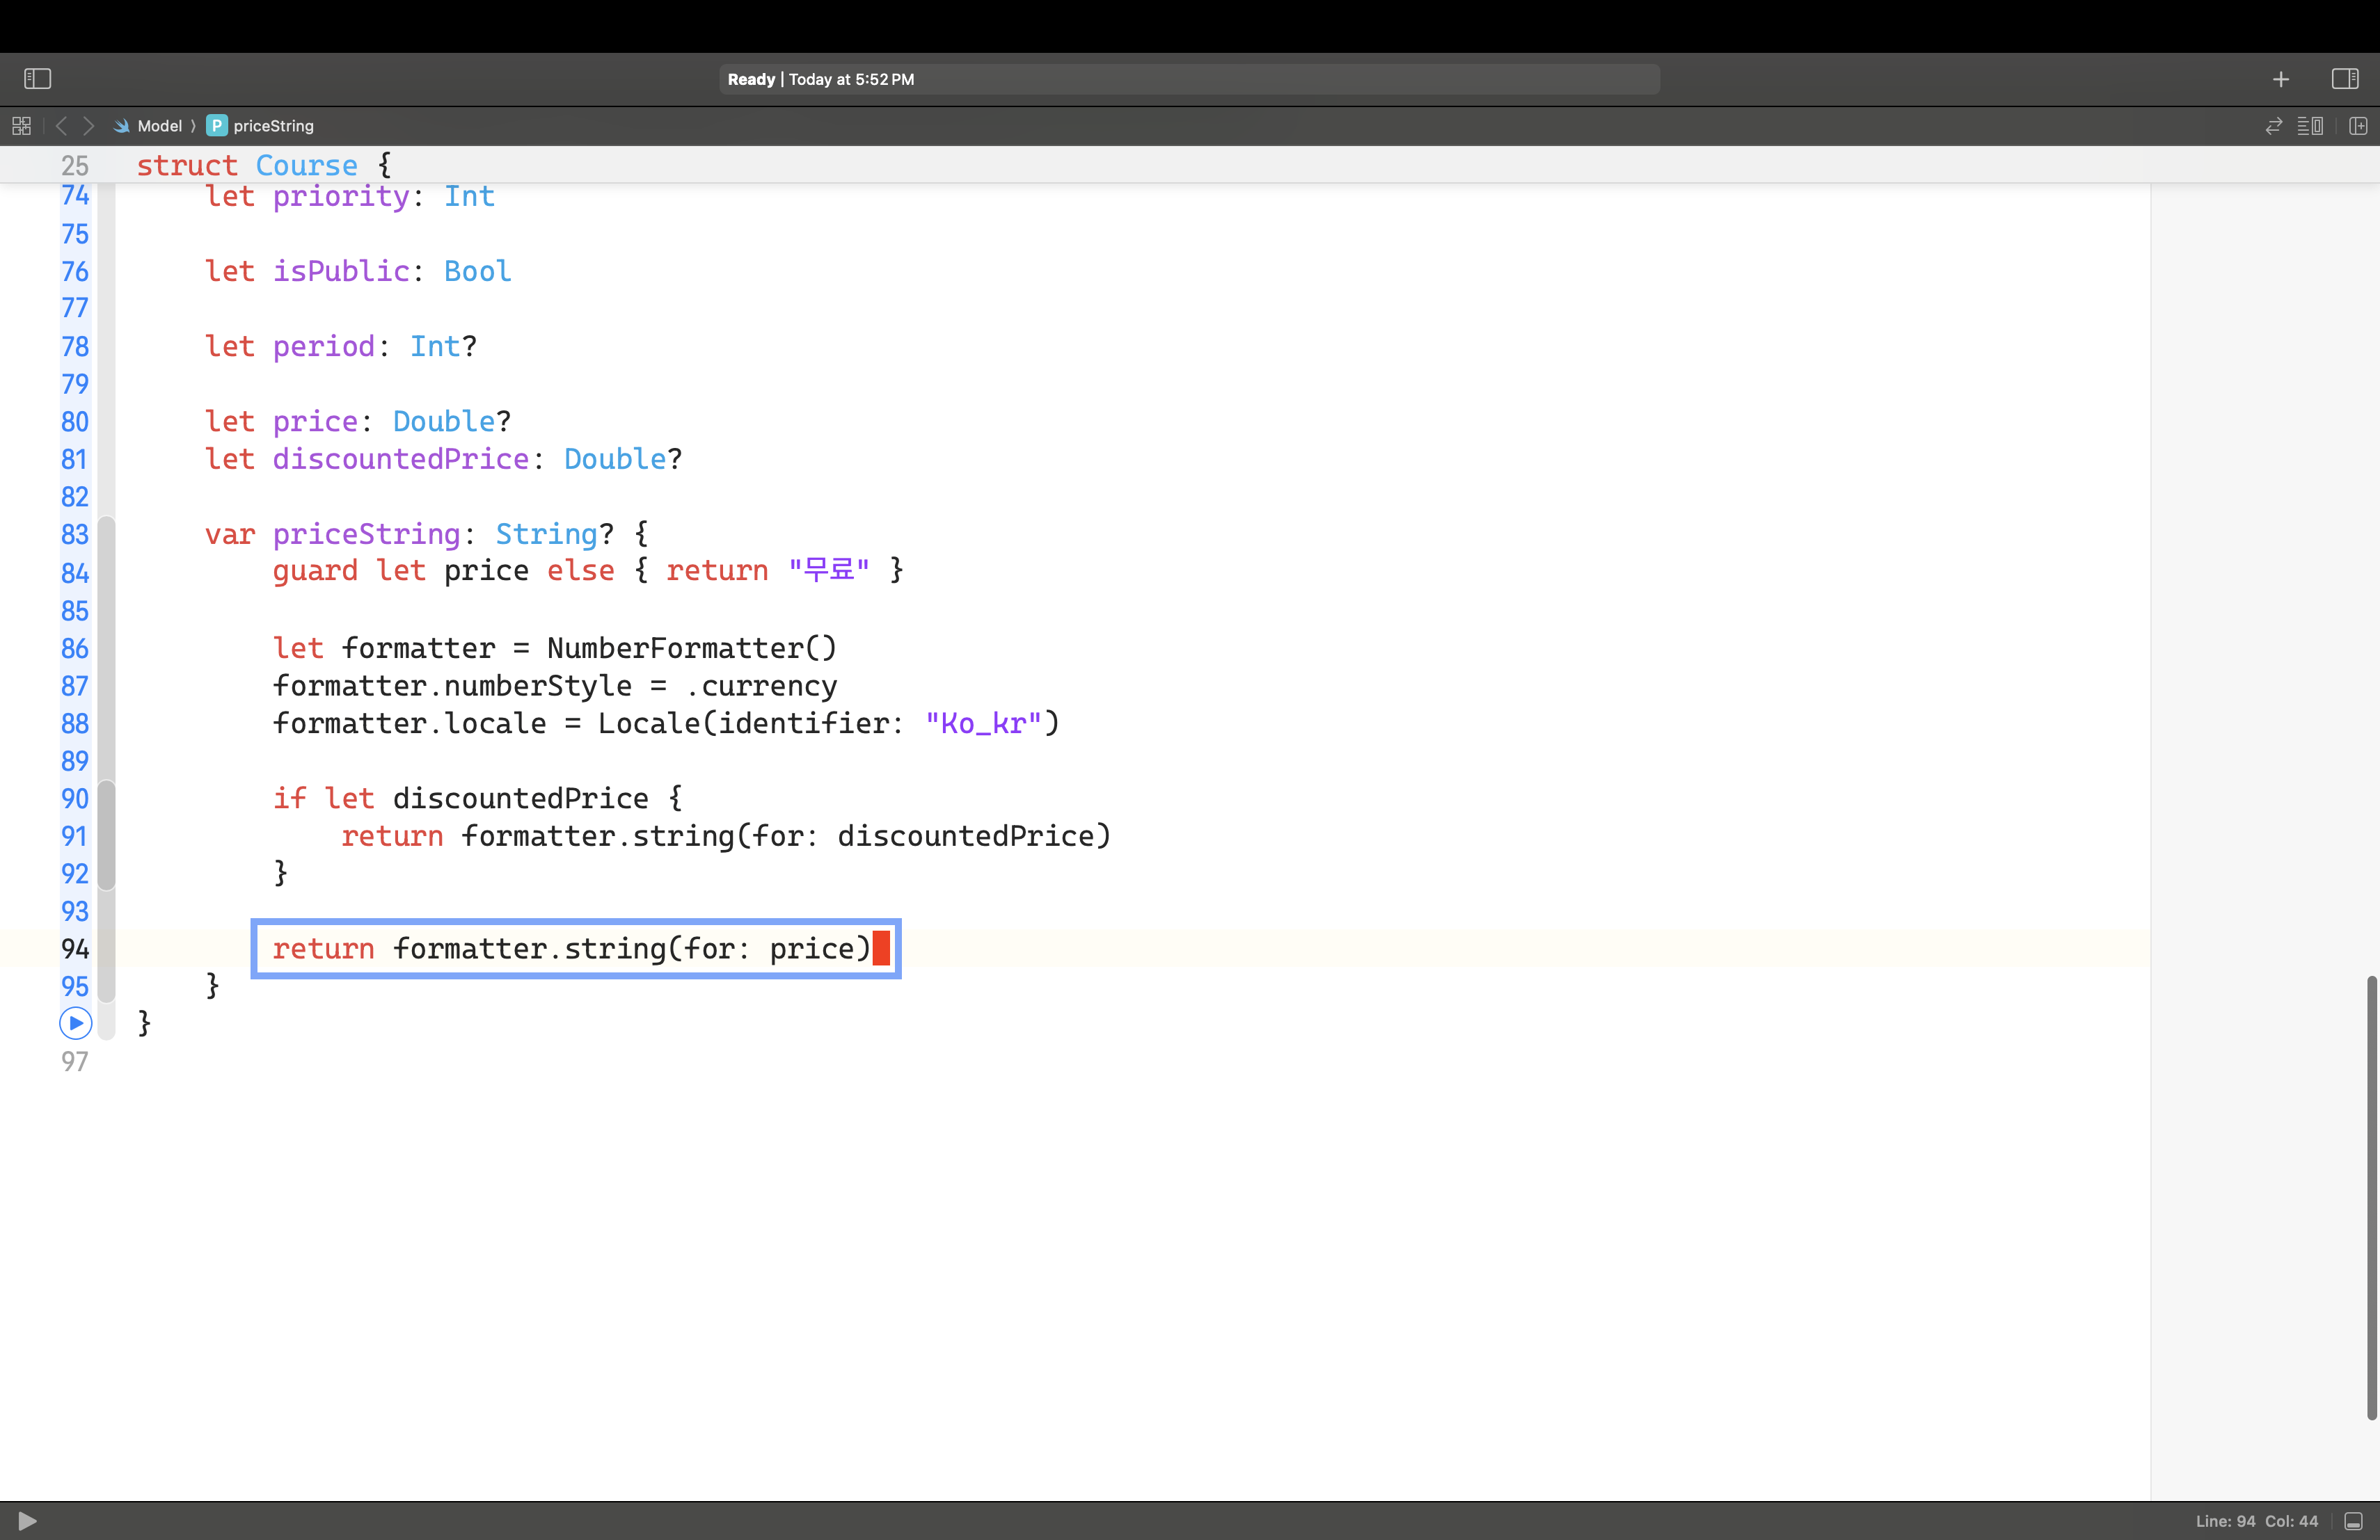Go forward to next file

point(88,126)
